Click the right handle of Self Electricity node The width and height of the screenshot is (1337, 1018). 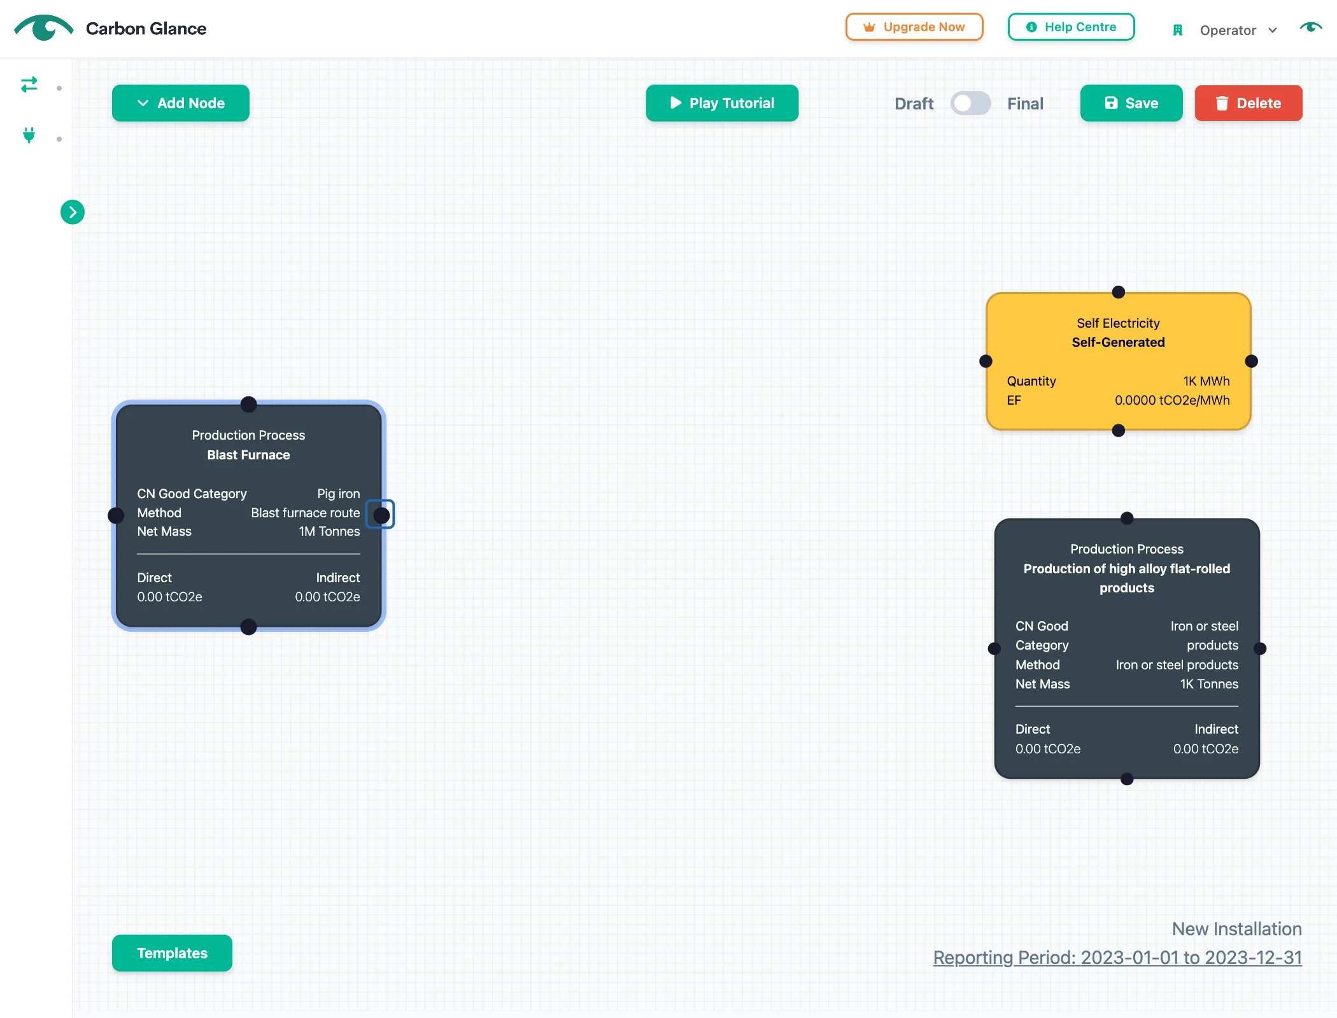(x=1252, y=361)
